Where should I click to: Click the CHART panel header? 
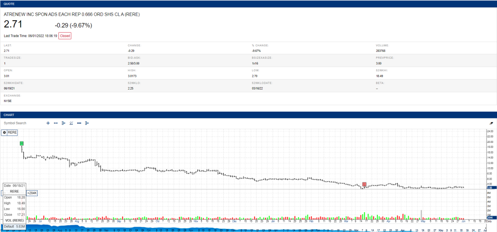click(x=248, y=114)
